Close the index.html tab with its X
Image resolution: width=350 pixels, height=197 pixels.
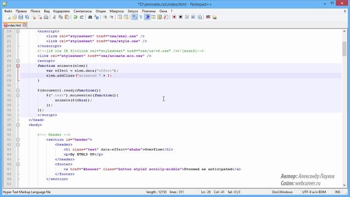click(24, 25)
